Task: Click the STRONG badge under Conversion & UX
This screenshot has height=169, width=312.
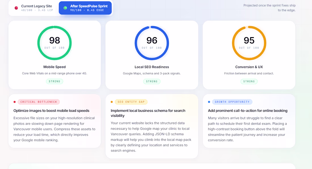Action: (249, 81)
